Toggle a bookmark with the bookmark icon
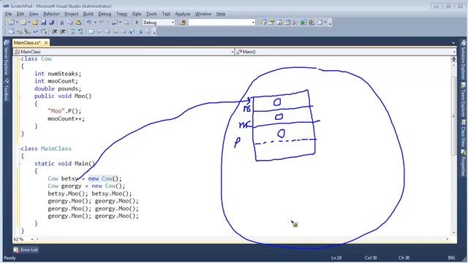Image resolution: width=468 pixels, height=263 pixels. (91, 31)
